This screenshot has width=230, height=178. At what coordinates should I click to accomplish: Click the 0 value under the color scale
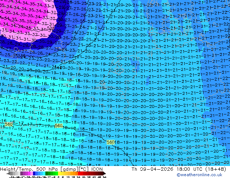pos(58,177)
